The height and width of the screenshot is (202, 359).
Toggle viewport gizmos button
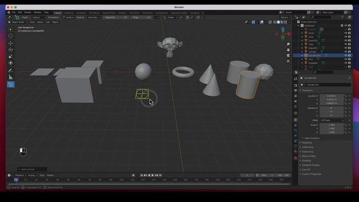[253, 22]
